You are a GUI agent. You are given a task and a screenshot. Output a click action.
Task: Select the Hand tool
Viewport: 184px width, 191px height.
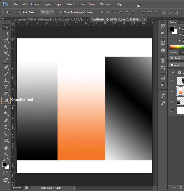(x=6, y=148)
